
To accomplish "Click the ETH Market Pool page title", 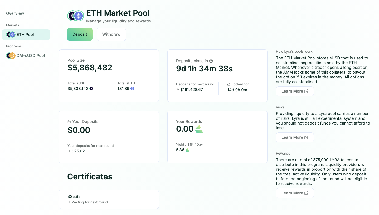I will point(118,13).
